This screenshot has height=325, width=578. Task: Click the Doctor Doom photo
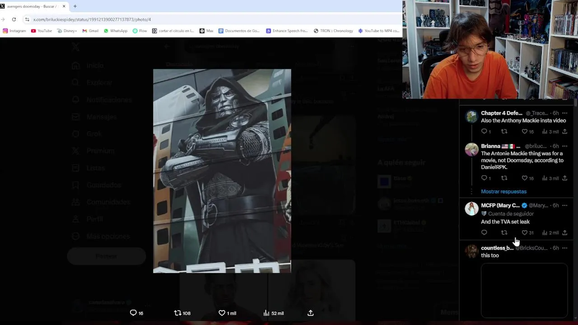222,171
